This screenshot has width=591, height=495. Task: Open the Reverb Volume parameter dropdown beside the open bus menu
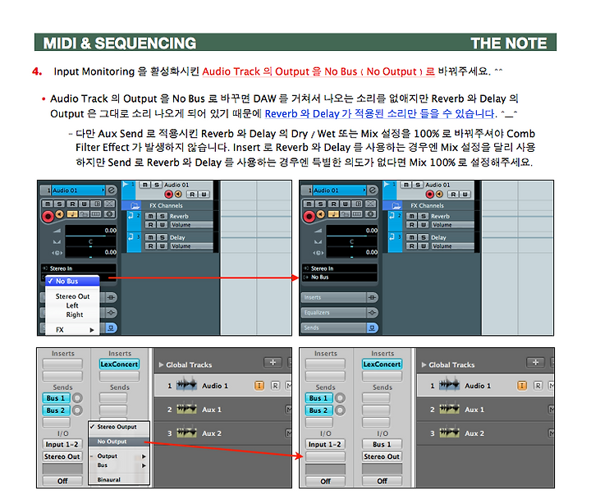(x=191, y=225)
